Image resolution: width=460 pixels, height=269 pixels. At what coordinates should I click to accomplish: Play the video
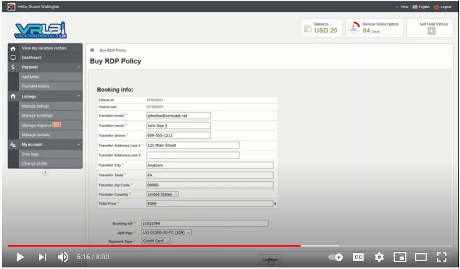(x=20, y=257)
